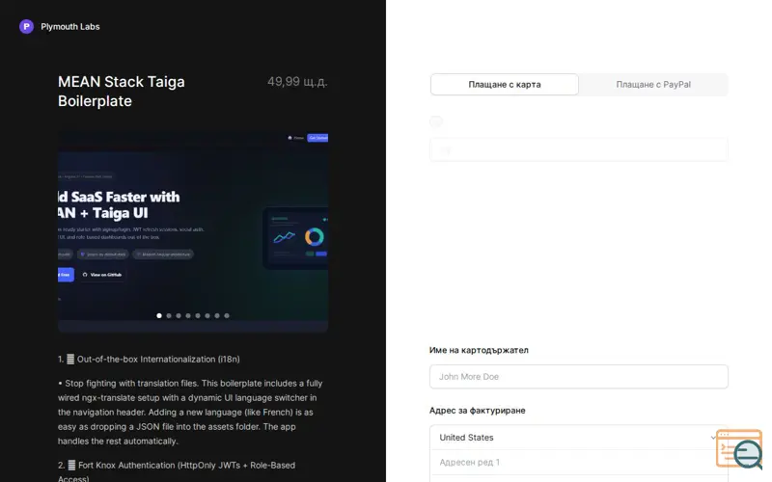Select the first carousel dot under the preview
The image size is (772, 482).
click(159, 316)
